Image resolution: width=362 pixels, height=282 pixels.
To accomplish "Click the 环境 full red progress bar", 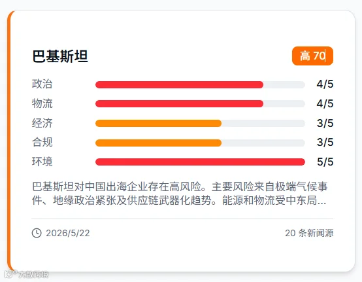I will [x=200, y=162].
